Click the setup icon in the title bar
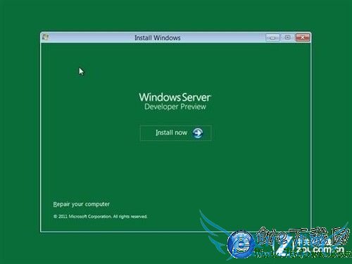Viewport: 352px width, 264px height. click(x=45, y=37)
